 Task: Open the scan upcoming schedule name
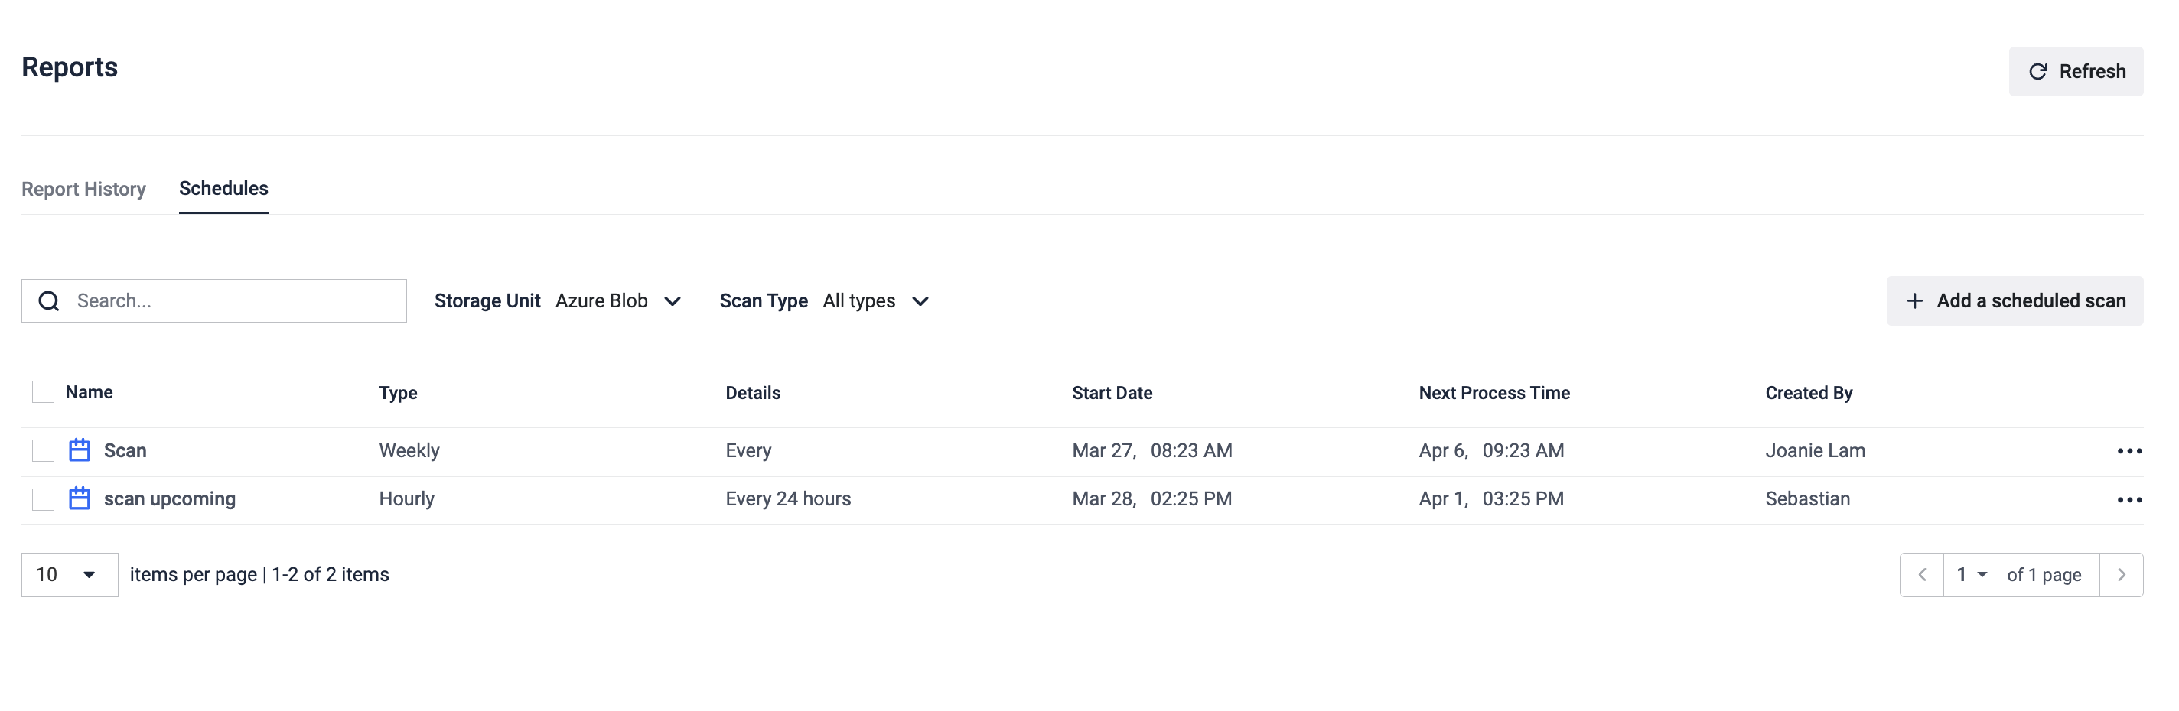pyautogui.click(x=170, y=498)
